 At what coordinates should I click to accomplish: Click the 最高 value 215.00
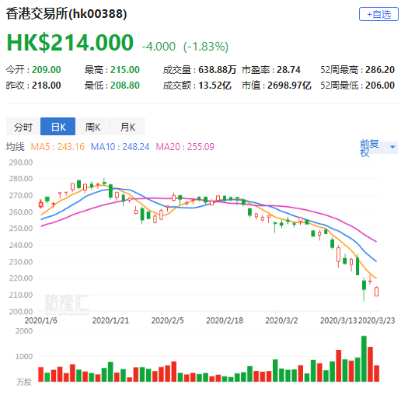tap(125, 70)
